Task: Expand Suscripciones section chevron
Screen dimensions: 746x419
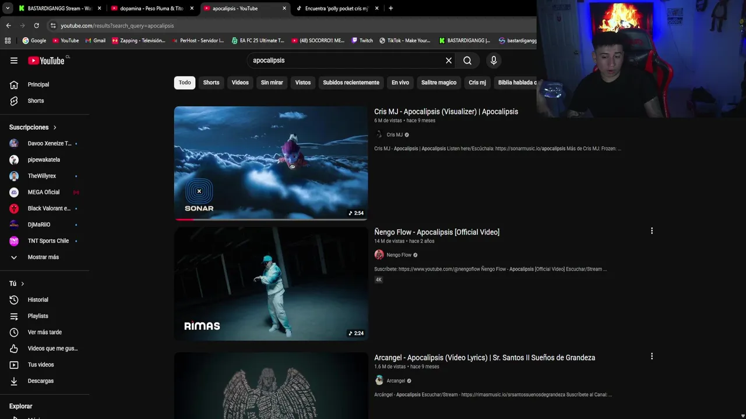Action: pos(55,127)
